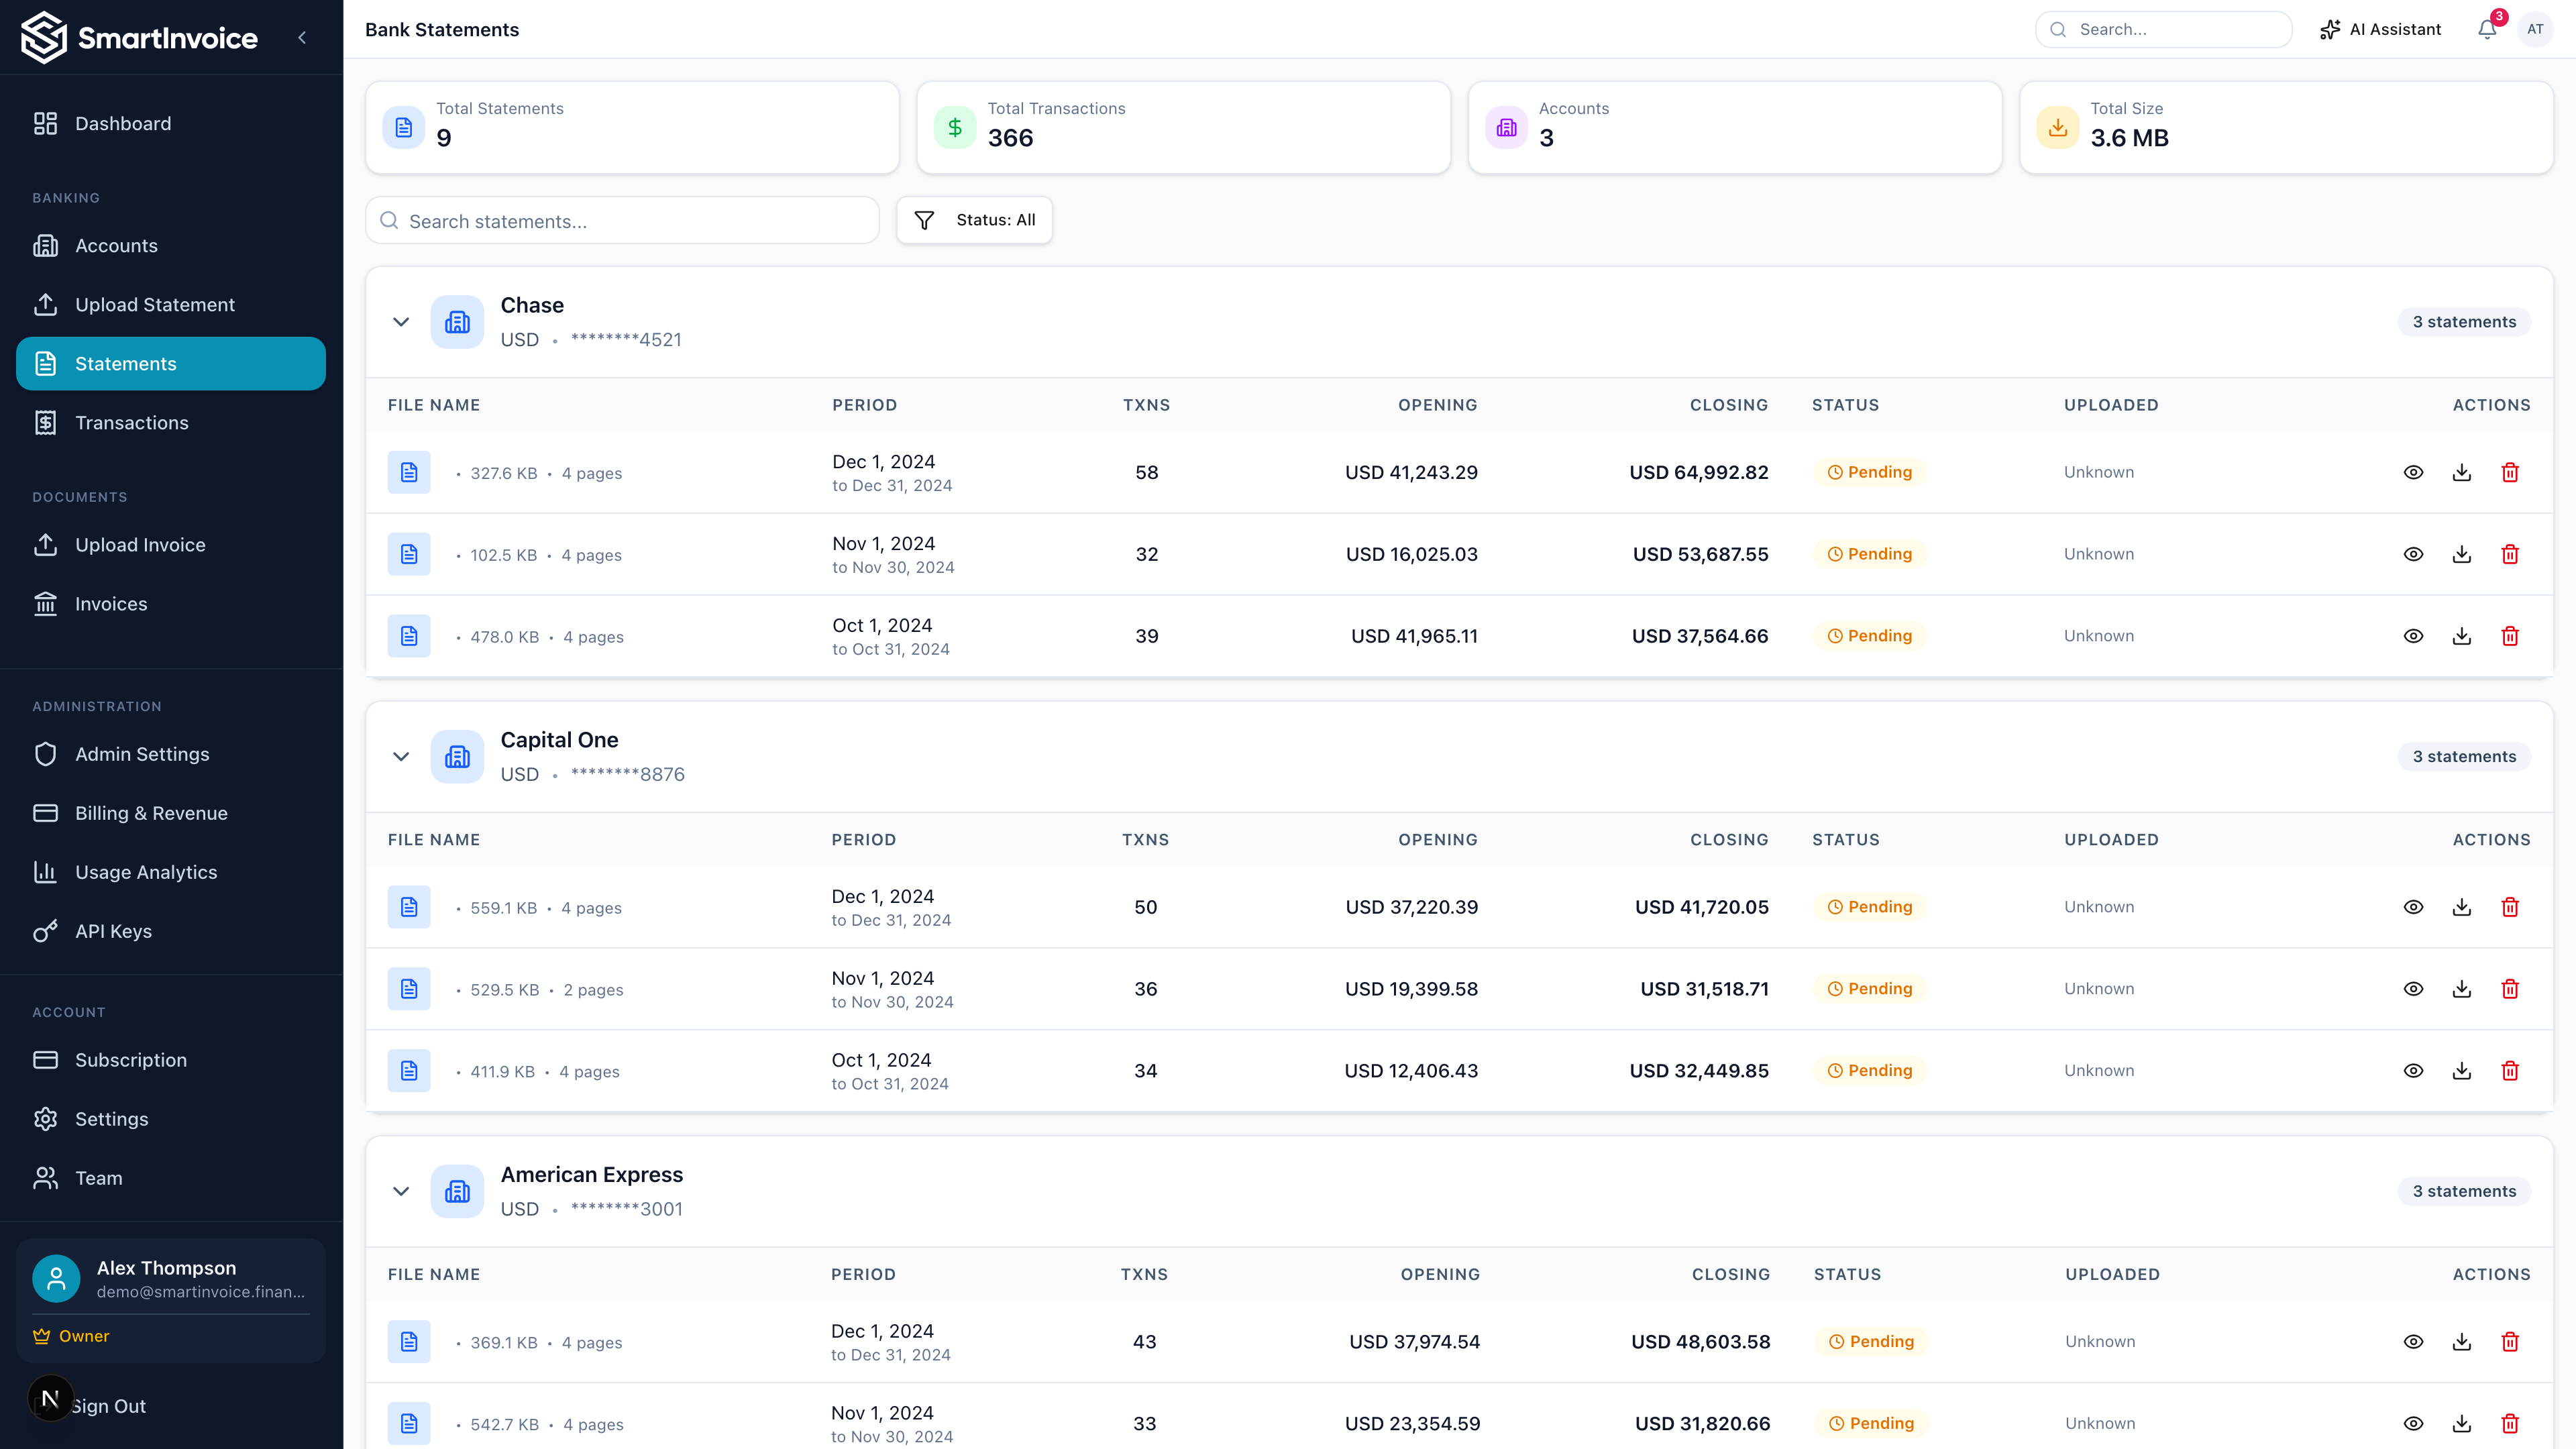Go to Transactions in the sidebar
Image resolution: width=2576 pixels, height=1449 pixels.
tap(131, 423)
